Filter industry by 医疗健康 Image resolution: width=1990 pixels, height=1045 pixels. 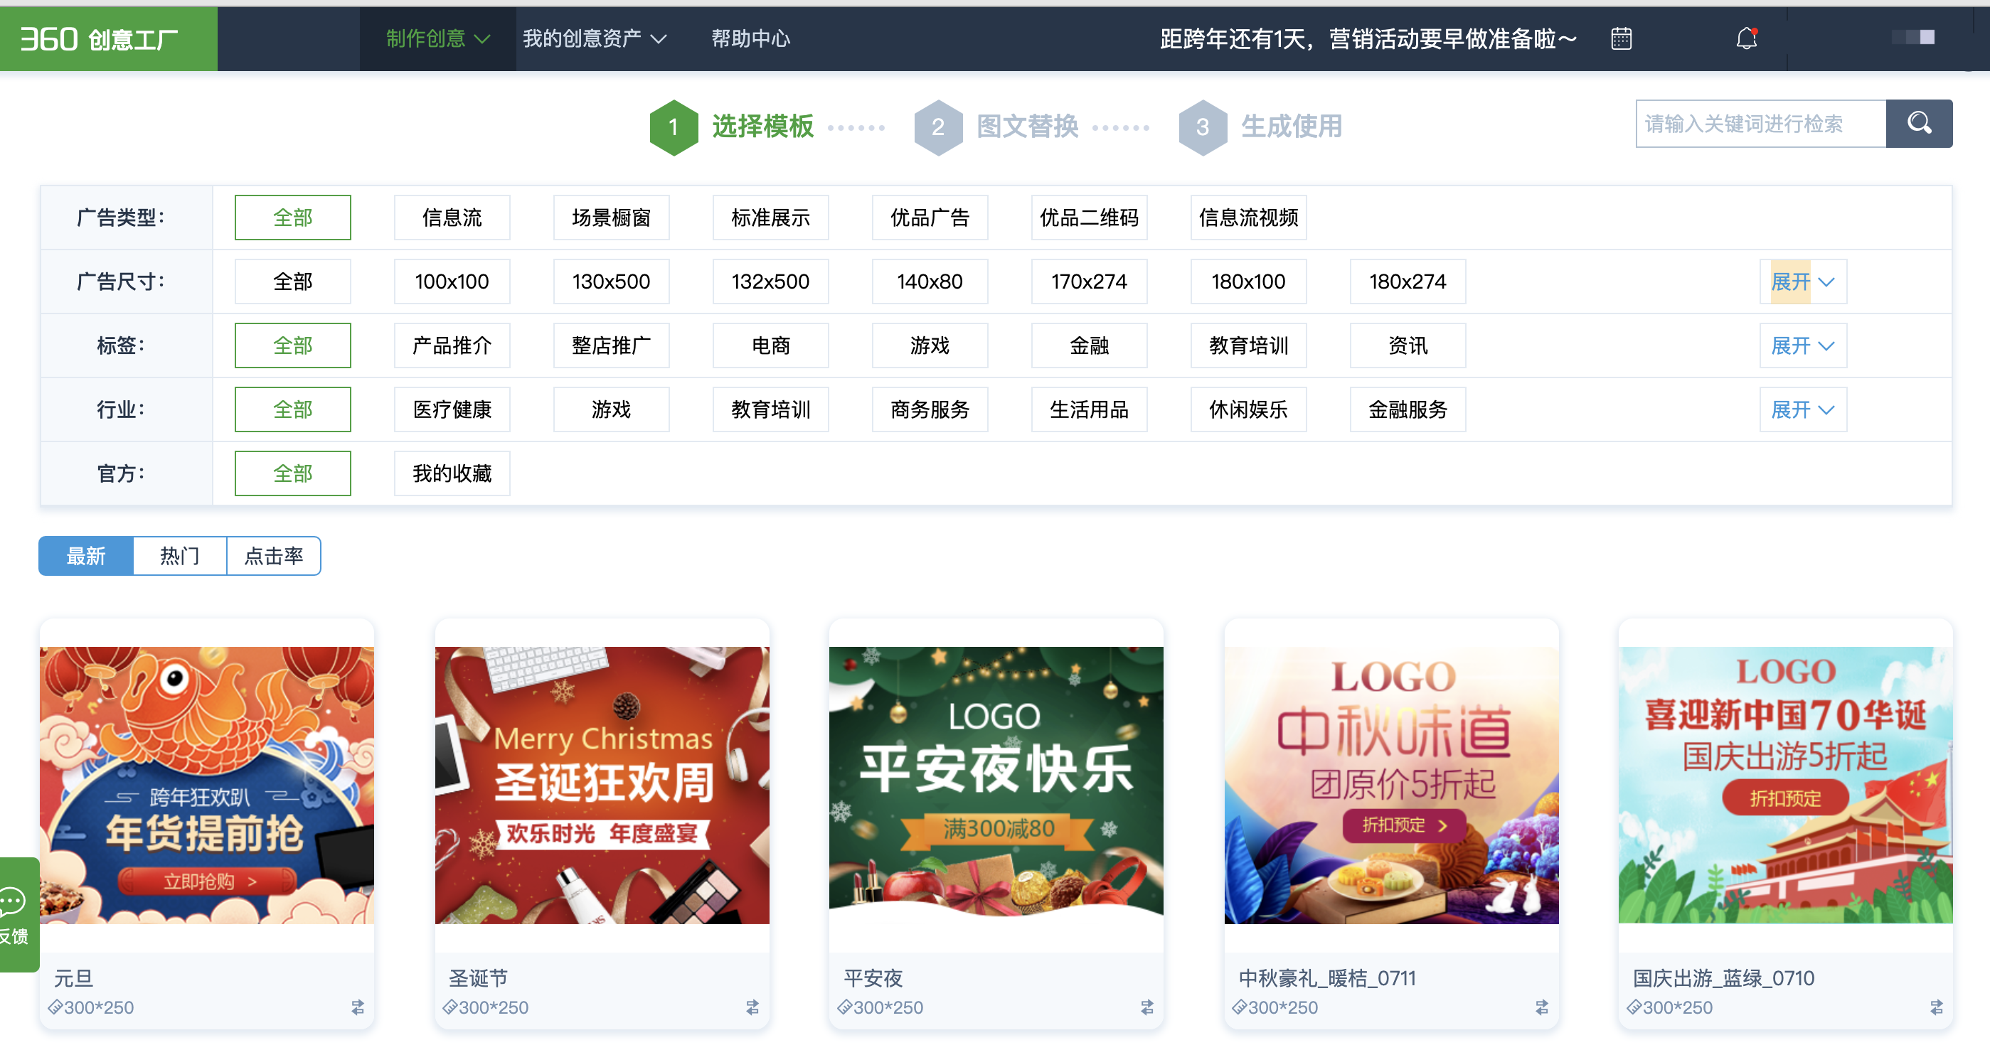[452, 410]
